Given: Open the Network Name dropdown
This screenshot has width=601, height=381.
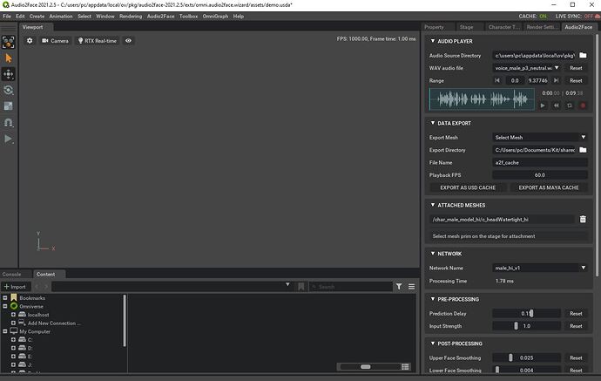Looking at the screenshot, I should (540, 268).
